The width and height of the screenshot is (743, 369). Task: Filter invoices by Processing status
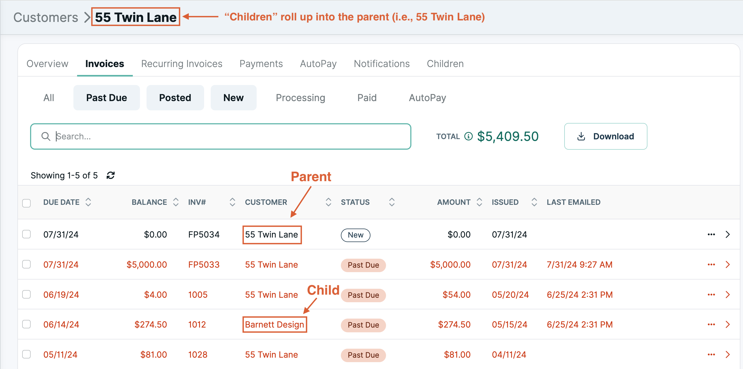coord(300,97)
